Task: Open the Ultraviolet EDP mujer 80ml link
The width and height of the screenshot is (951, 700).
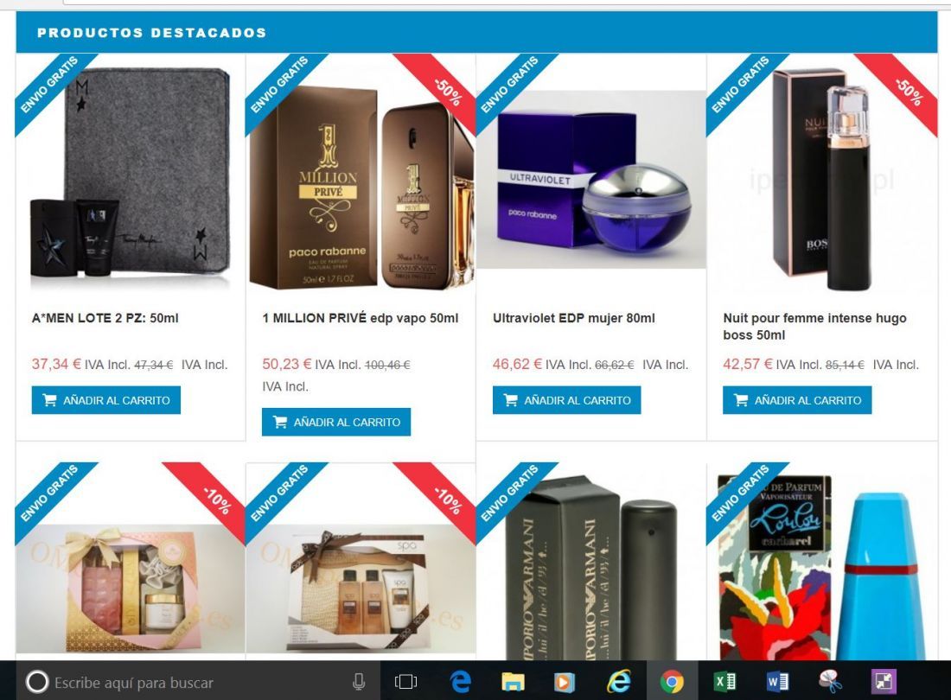Action: tap(574, 318)
